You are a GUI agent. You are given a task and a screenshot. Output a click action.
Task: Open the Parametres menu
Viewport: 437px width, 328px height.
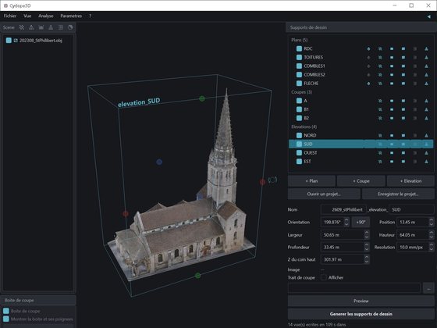[x=71, y=16]
